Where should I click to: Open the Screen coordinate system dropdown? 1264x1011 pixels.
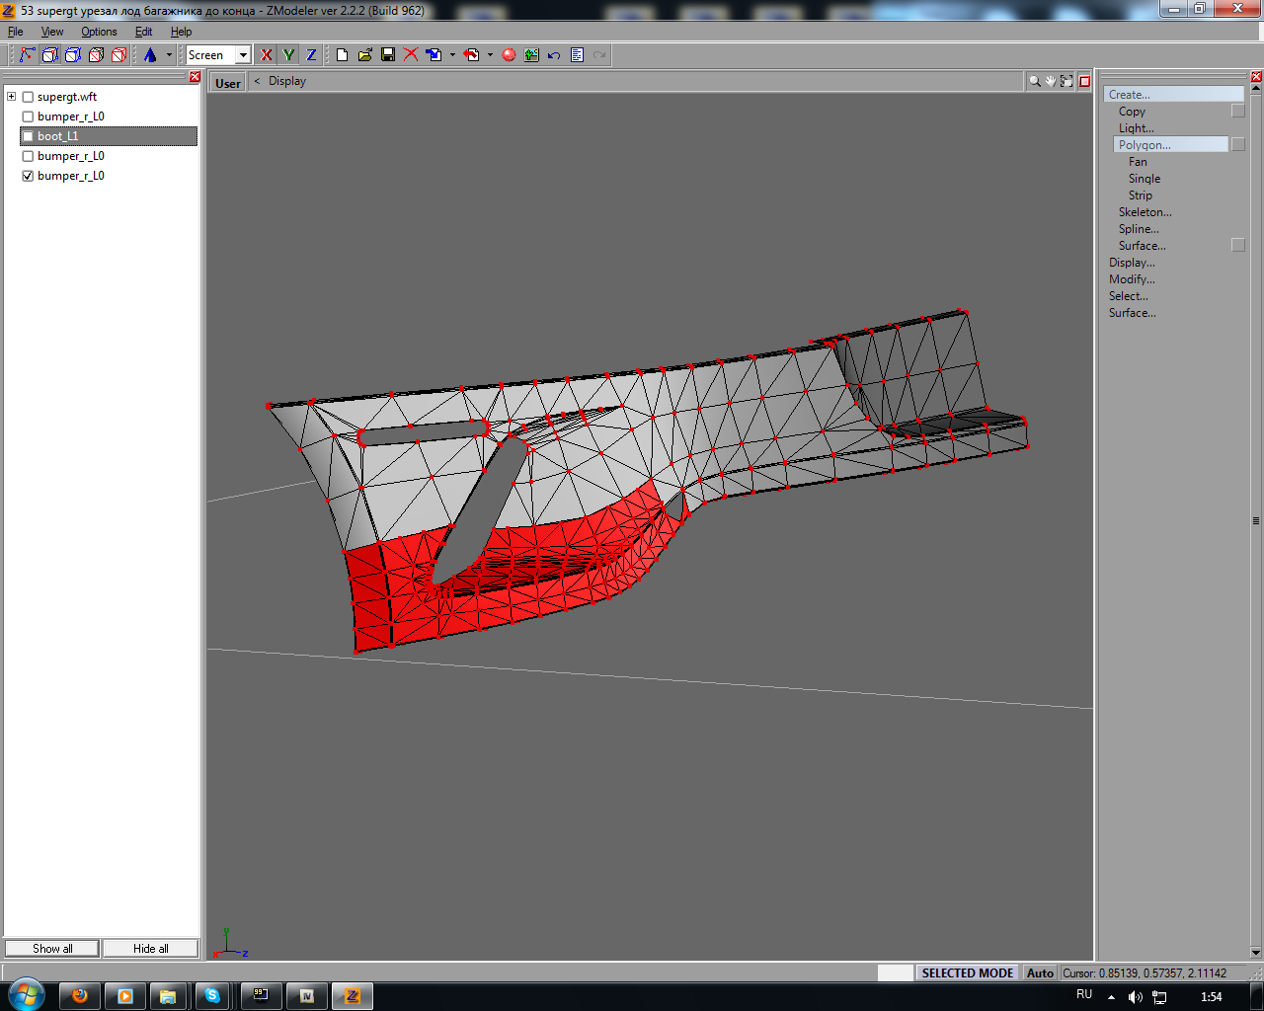[243, 55]
